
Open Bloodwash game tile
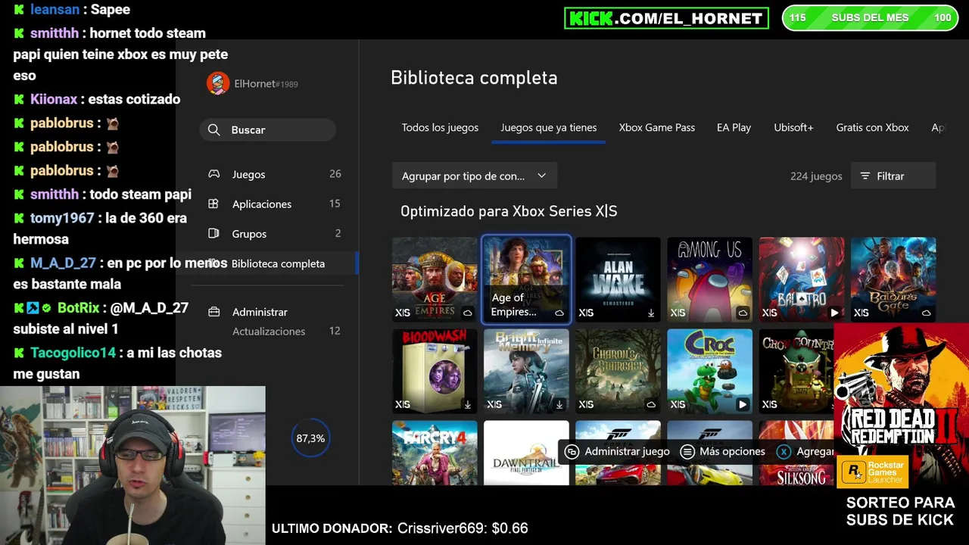435,371
